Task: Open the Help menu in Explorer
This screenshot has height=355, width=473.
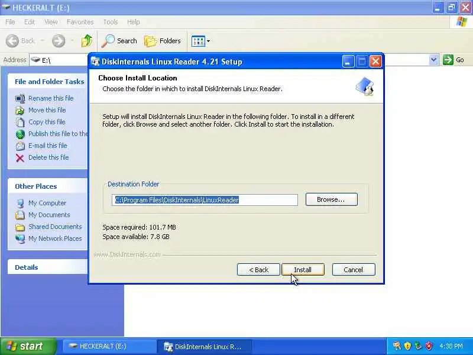Action: pyautogui.click(x=133, y=22)
